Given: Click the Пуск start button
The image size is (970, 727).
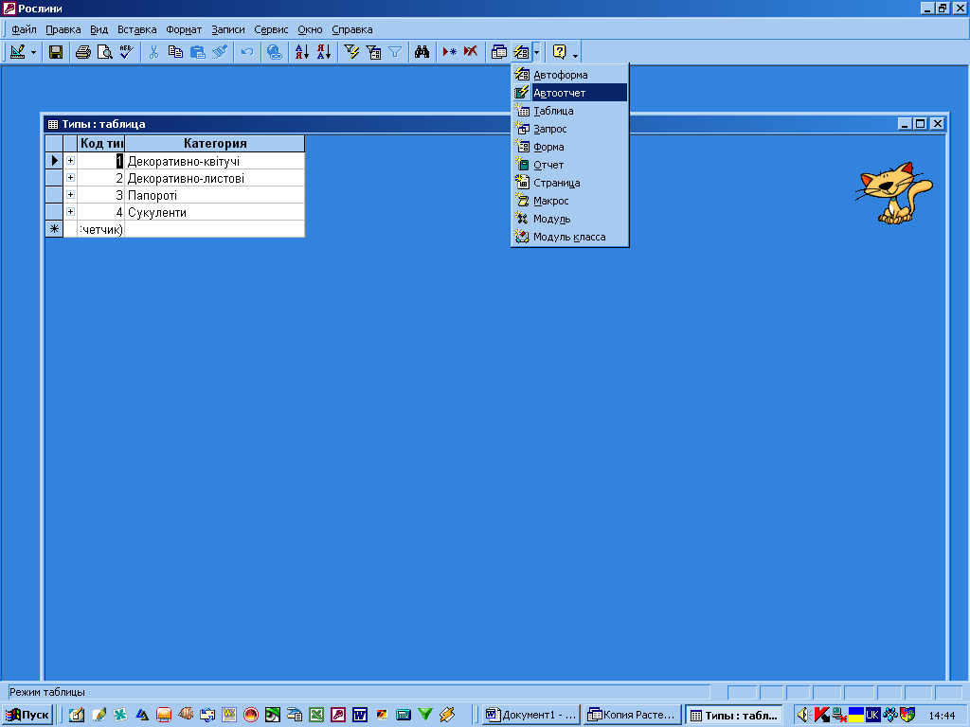Looking at the screenshot, I should pyautogui.click(x=27, y=715).
